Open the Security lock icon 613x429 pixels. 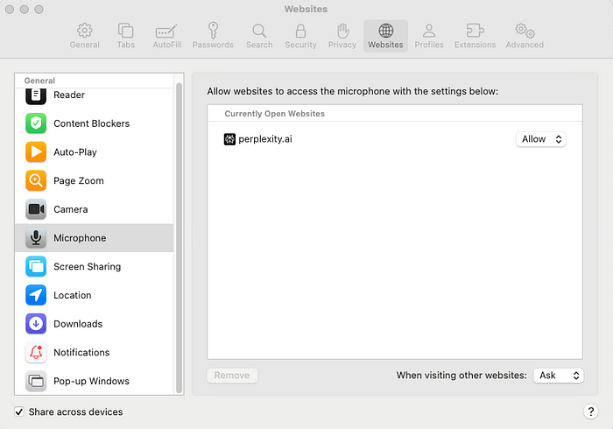pyautogui.click(x=300, y=31)
